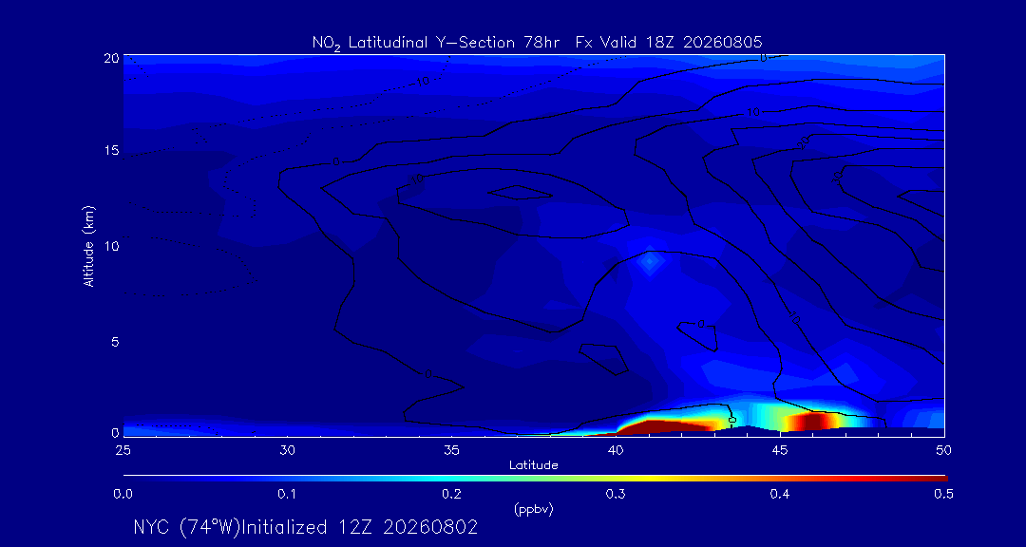1026x547 pixels.
Task: Click the 'Altitude (km)' y-axis label
Action: pyautogui.click(x=89, y=245)
